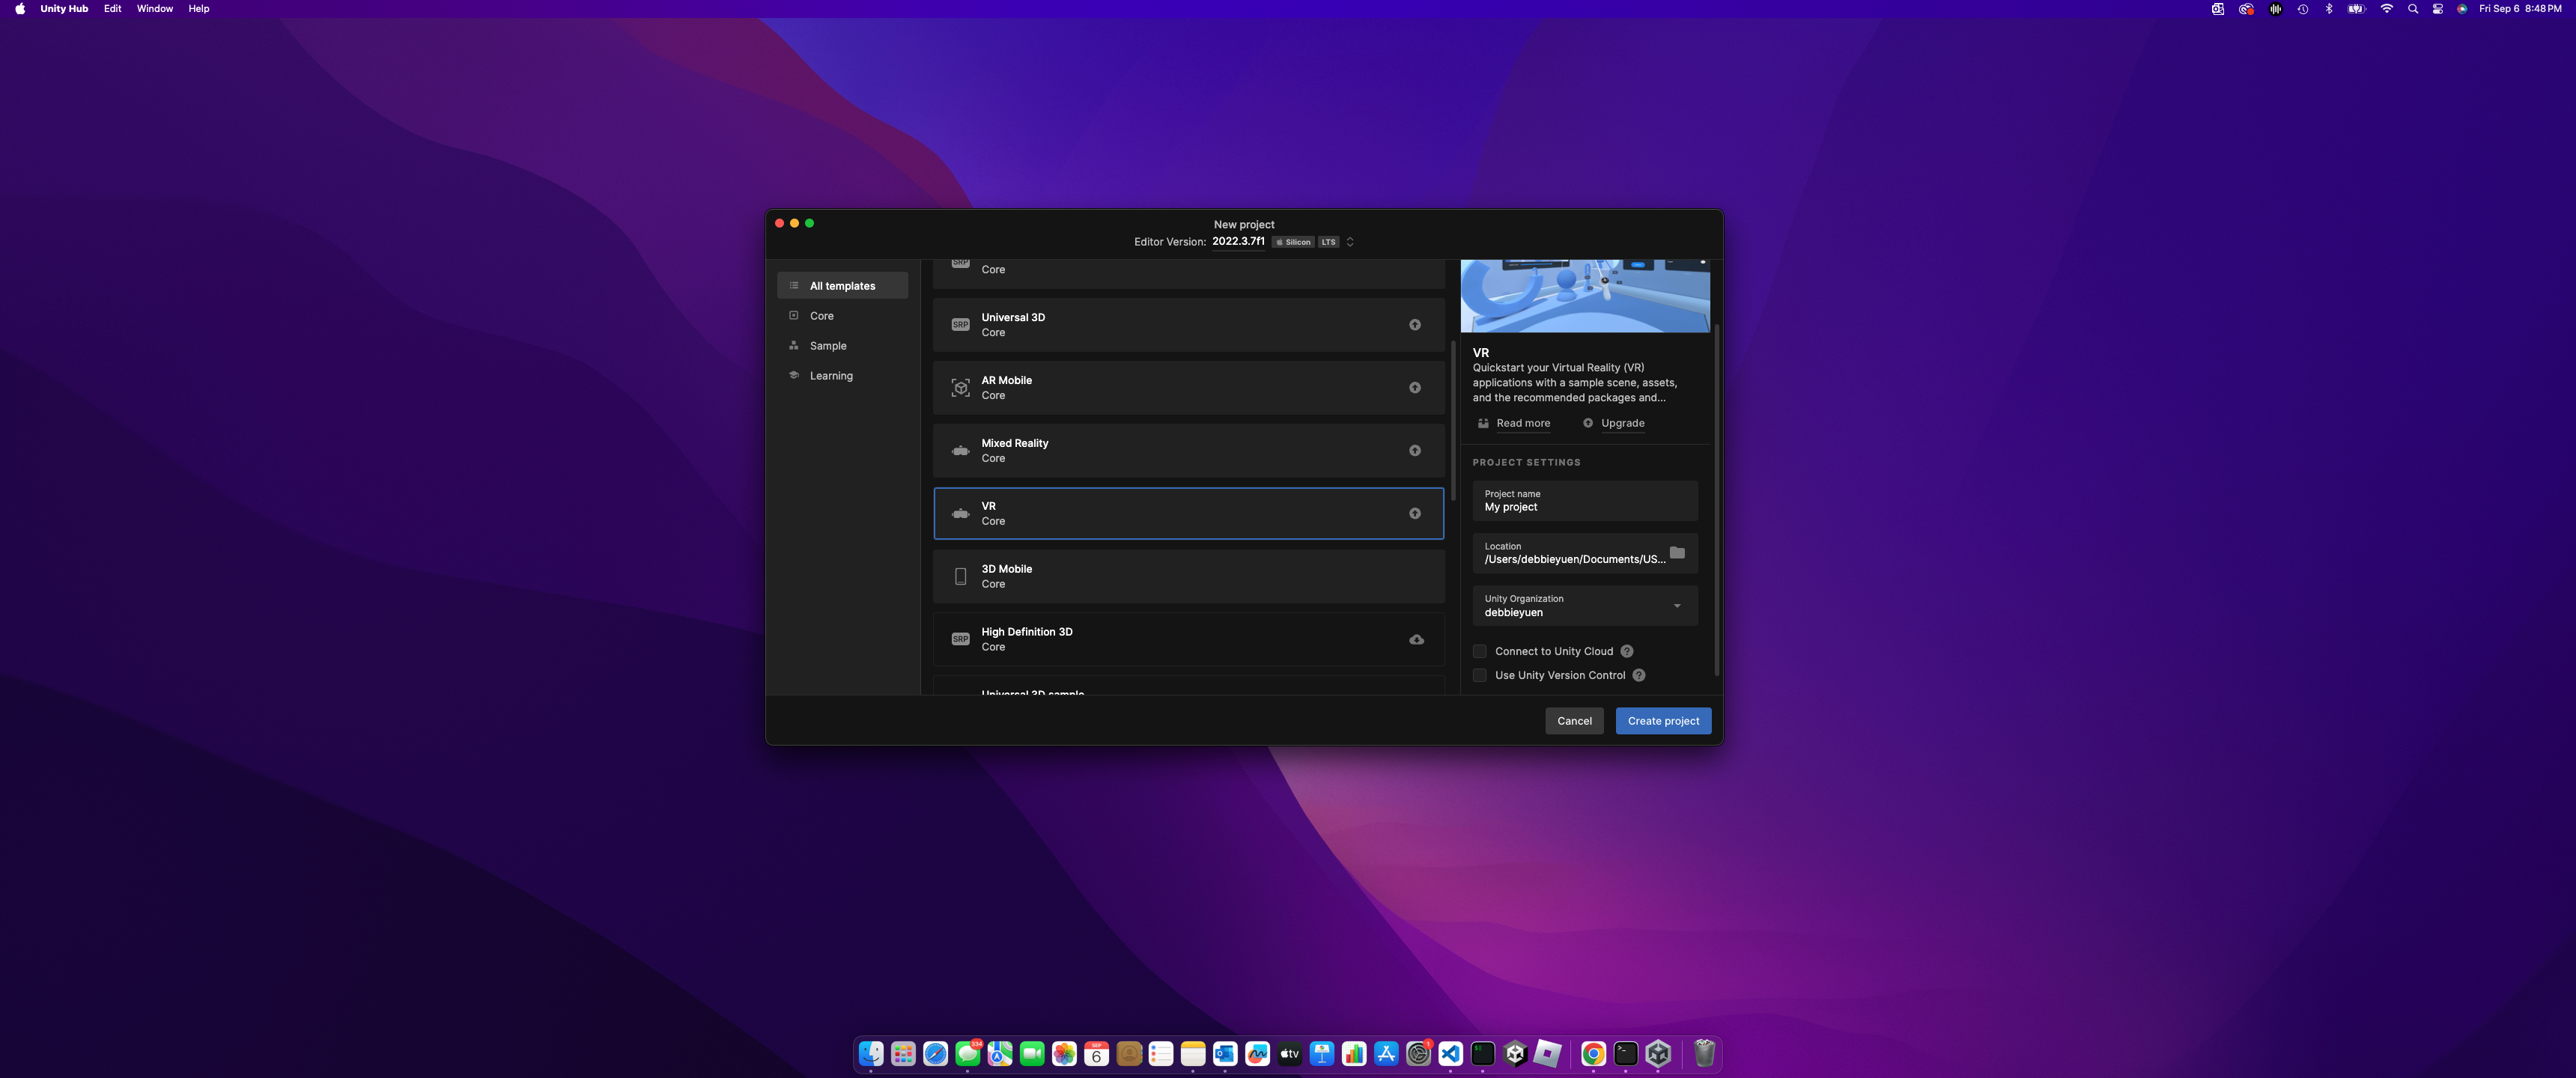Image resolution: width=2576 pixels, height=1078 pixels.
Task: Open the Window menu
Action: pyautogui.click(x=154, y=9)
